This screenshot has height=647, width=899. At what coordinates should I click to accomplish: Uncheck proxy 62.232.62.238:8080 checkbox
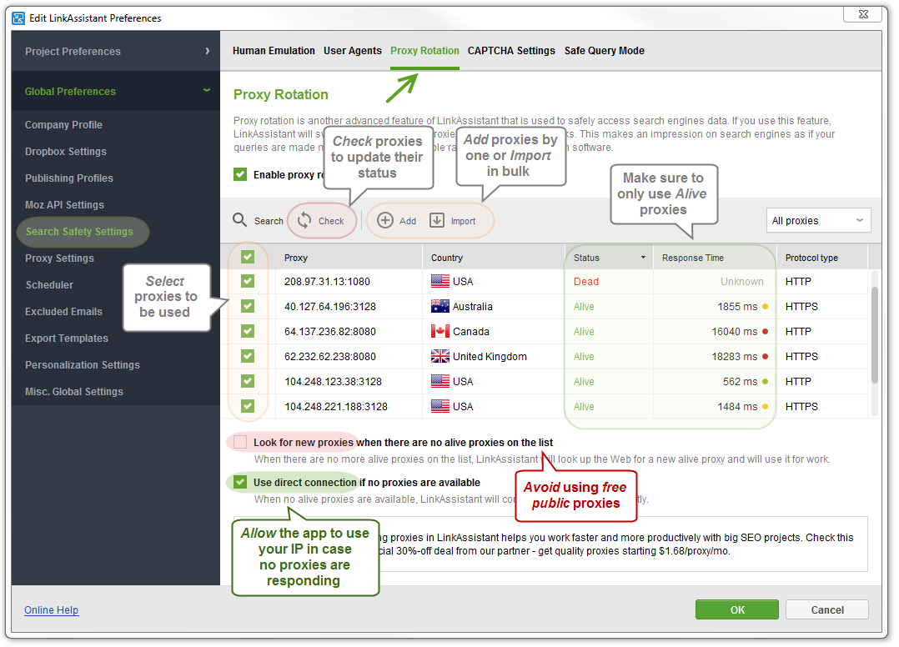tap(247, 357)
